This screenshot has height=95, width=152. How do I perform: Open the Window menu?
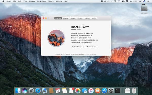(x=59, y=1)
